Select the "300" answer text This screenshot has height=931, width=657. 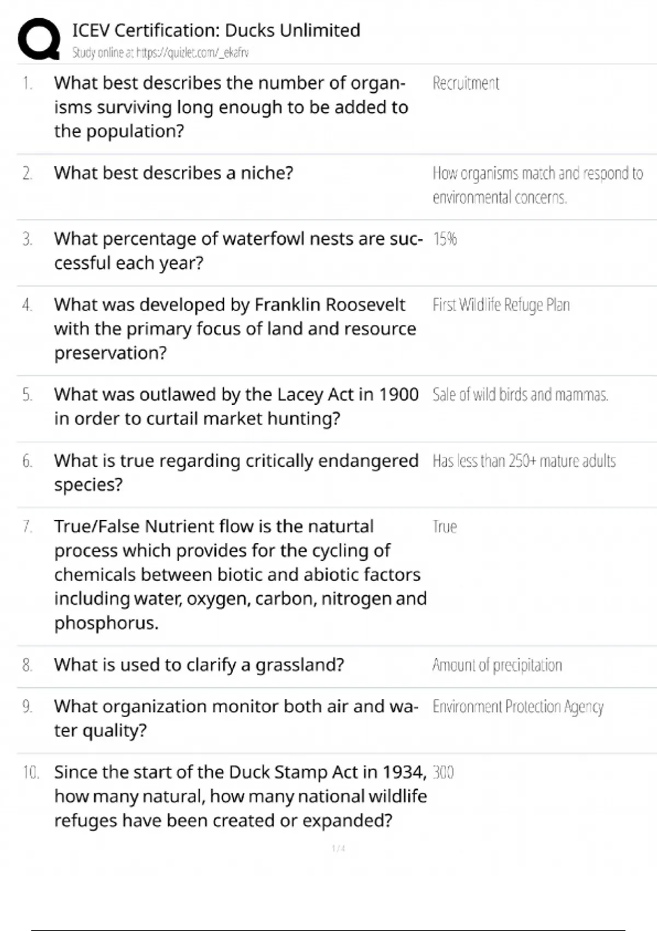(443, 773)
